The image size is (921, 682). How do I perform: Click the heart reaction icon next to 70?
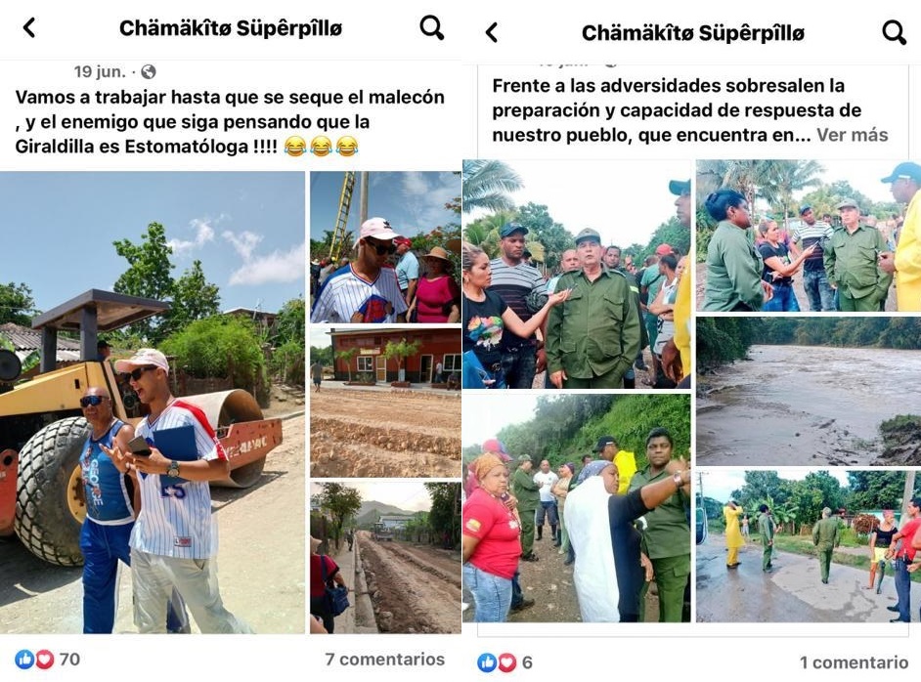point(44,660)
